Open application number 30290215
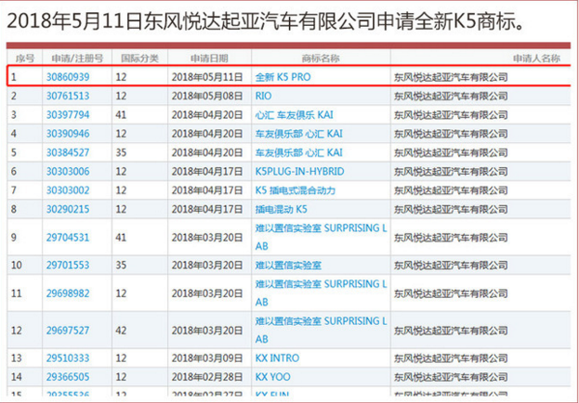This screenshot has height=403, width=579. point(68,209)
